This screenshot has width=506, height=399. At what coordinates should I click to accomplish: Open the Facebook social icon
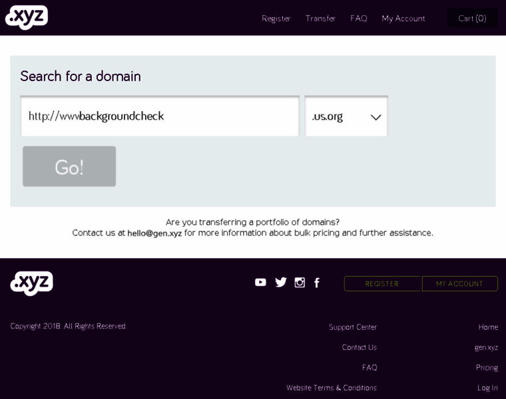pos(317,282)
